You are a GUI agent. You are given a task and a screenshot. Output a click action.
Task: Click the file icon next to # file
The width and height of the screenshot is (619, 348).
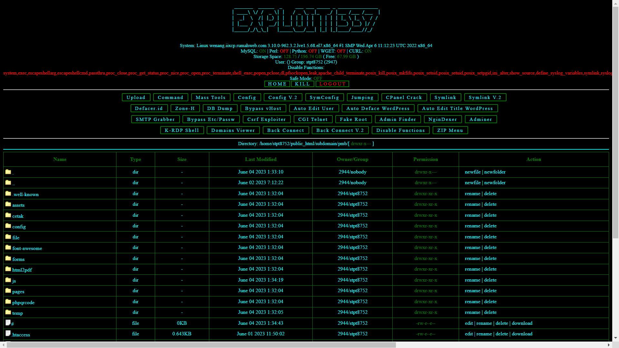coord(8,323)
